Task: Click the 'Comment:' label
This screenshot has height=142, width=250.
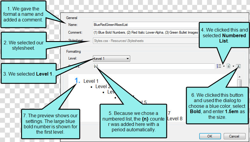Action: pyautogui.click(x=75, y=32)
